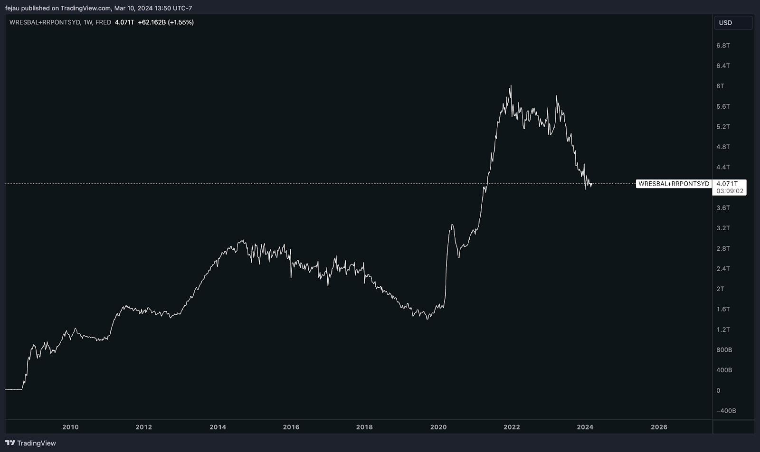This screenshot has height=452, width=760.
Task: Click the 3.2T price axis label
Action: tap(723, 228)
